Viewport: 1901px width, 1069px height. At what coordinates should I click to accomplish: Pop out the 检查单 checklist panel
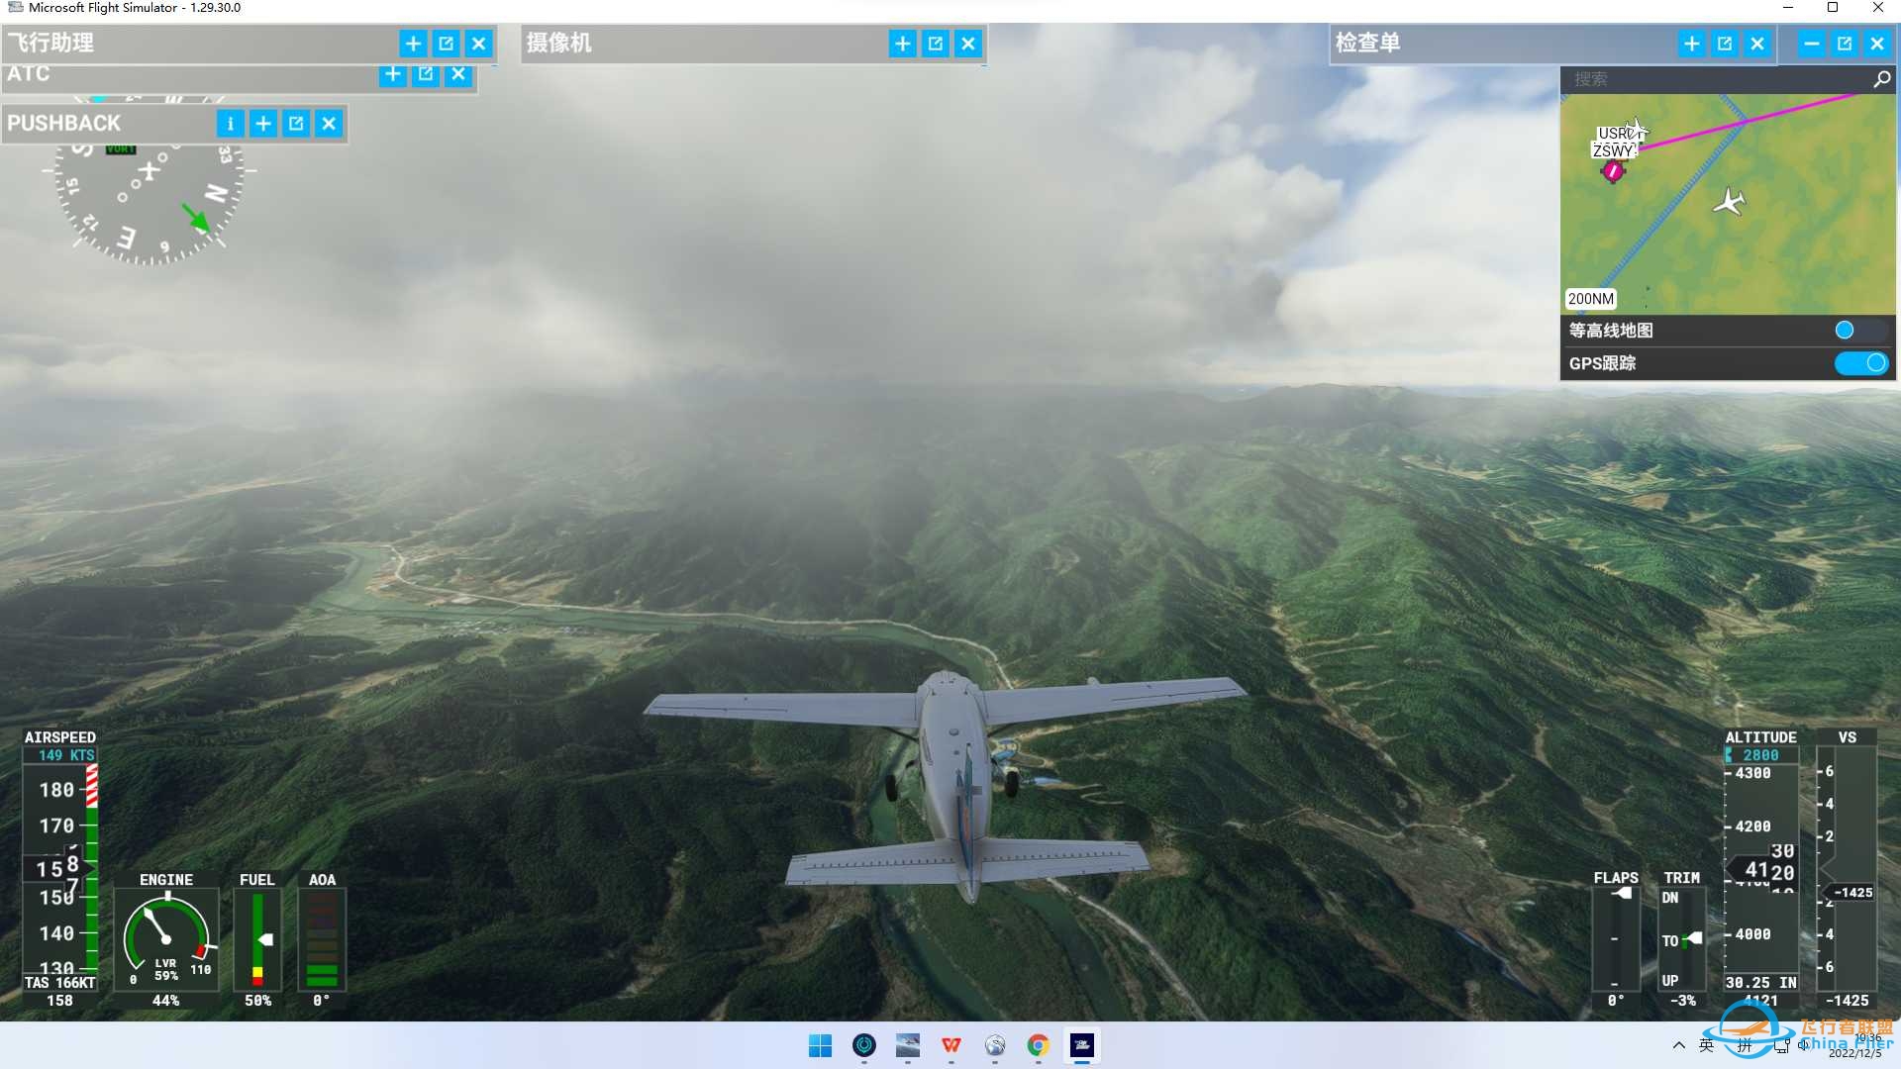coord(1725,44)
